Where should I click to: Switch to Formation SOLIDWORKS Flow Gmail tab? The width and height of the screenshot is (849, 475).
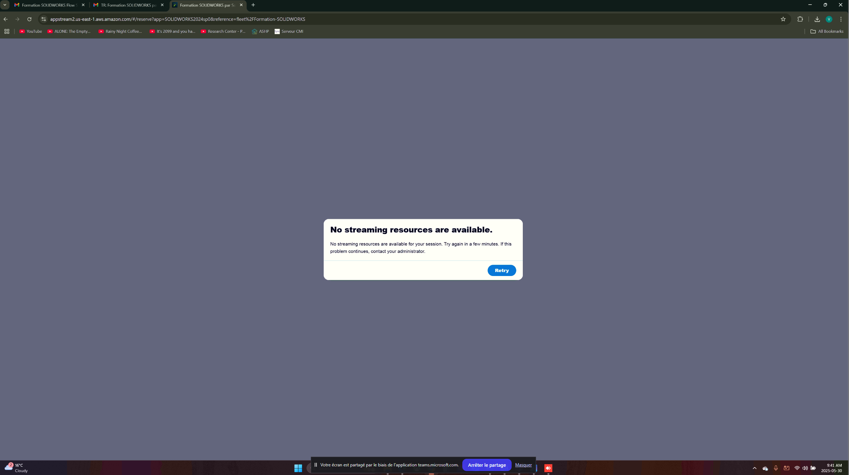48,5
